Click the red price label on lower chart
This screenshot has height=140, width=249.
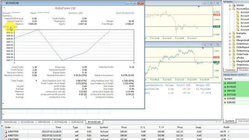pos(216,57)
